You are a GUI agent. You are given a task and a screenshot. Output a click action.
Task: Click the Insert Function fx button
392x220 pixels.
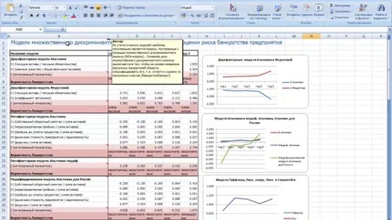(62, 29)
